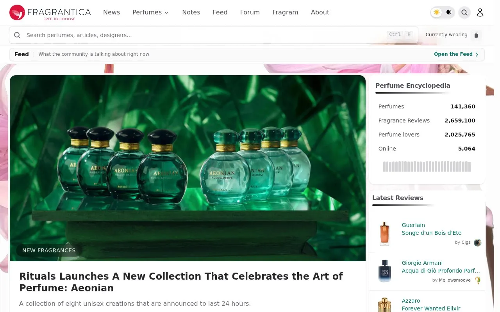Open the header search magnifier button
Screen dimensions: 500x312
[464, 12]
